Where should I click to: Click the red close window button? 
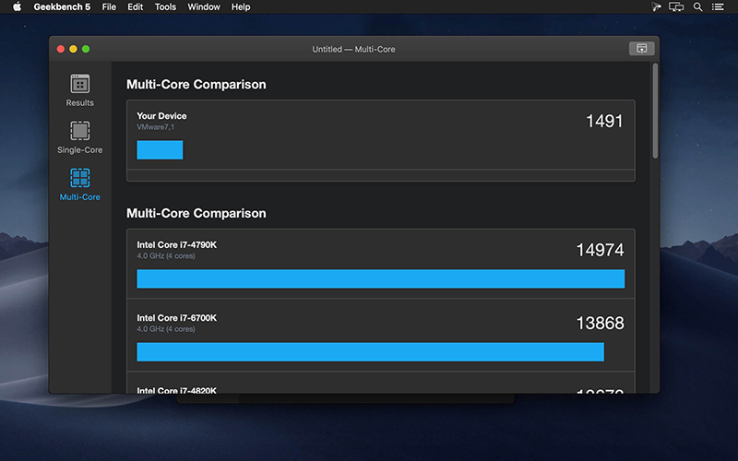tap(61, 49)
